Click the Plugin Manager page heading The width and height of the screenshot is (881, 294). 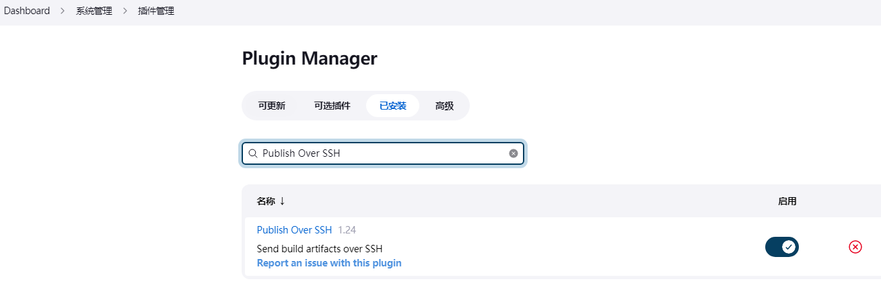pos(310,59)
